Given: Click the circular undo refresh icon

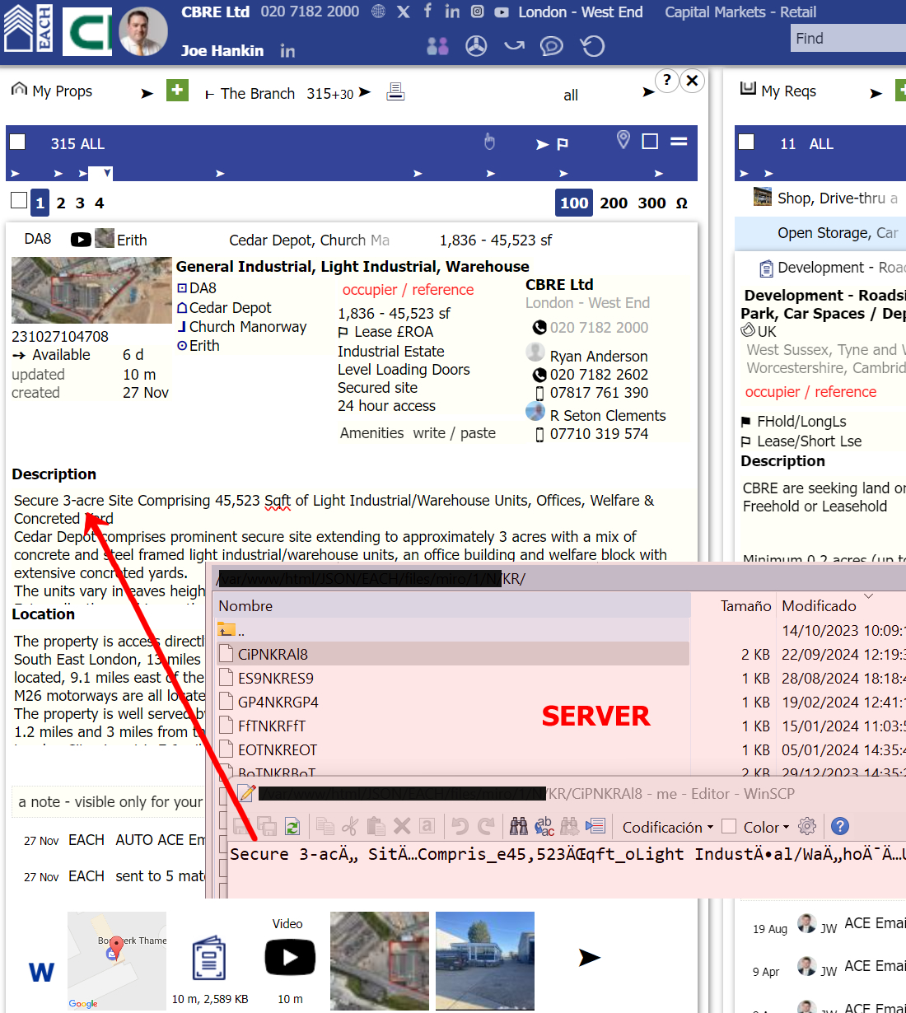Looking at the screenshot, I should pyautogui.click(x=593, y=46).
